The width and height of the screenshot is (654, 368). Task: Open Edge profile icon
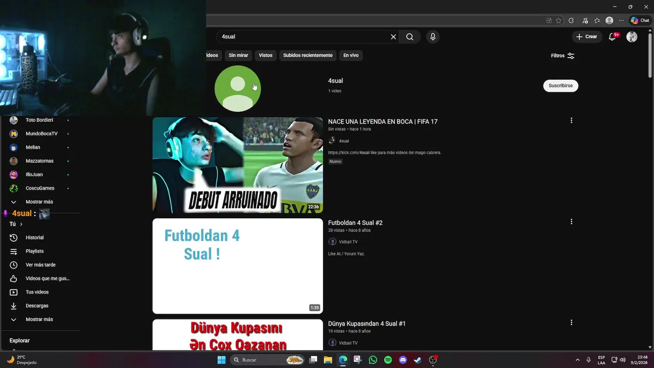click(x=609, y=20)
